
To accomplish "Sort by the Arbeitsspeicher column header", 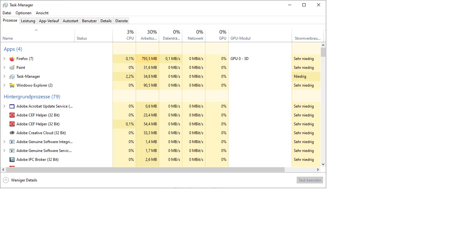I will [x=147, y=35].
